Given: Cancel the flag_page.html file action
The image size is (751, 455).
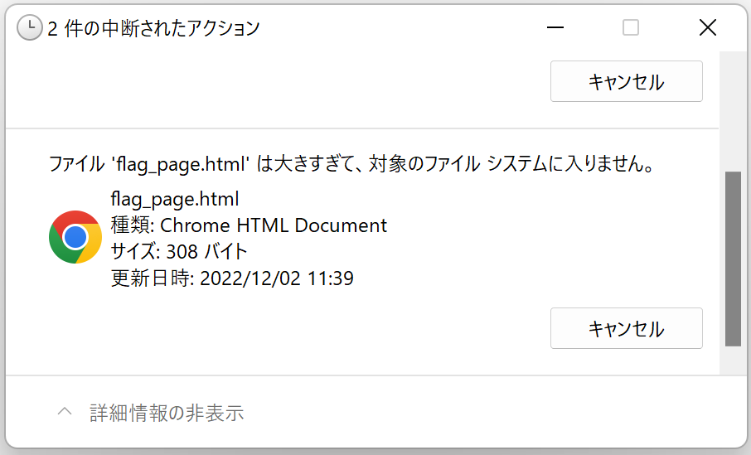Looking at the screenshot, I should click(626, 328).
